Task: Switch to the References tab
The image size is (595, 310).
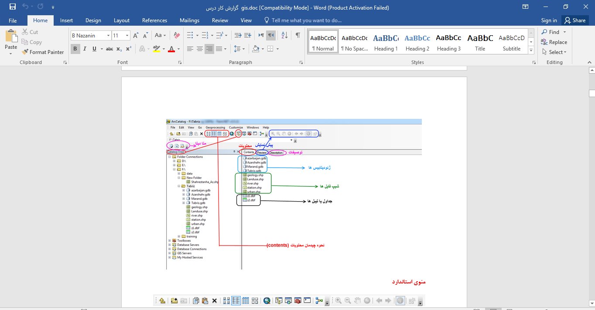Action: click(x=154, y=20)
